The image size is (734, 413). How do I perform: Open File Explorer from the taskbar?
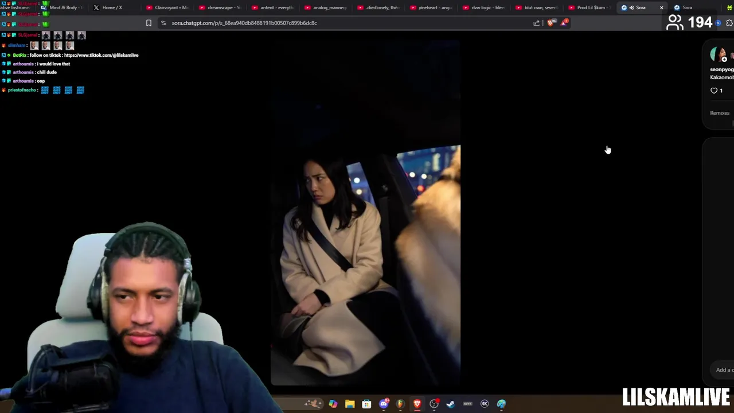point(350,404)
